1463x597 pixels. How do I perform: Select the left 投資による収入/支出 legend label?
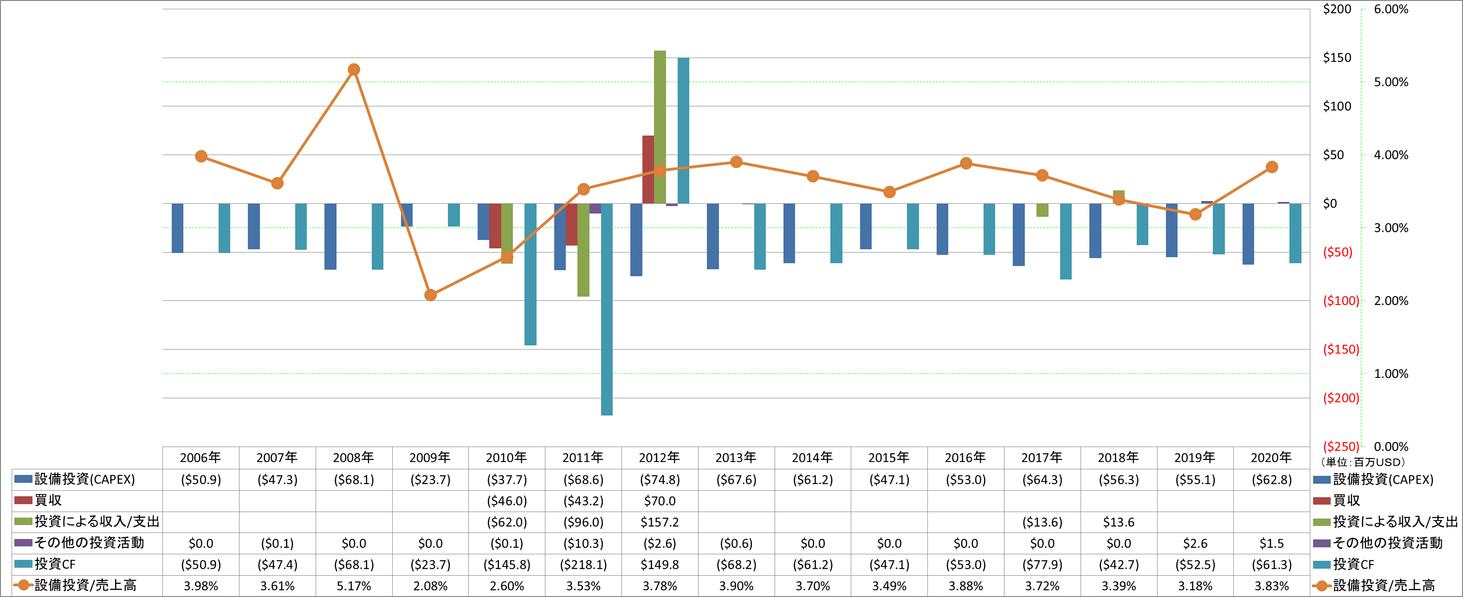click(x=97, y=521)
